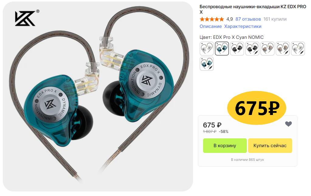Select the first white earphone color swatch
Screen dimensions: 311x196
point(207,49)
